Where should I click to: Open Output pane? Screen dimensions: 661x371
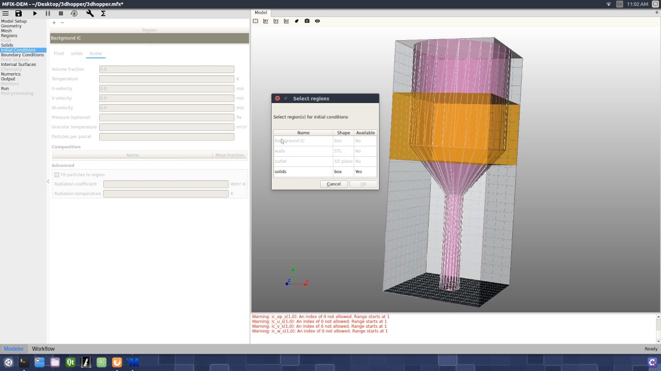click(8, 79)
